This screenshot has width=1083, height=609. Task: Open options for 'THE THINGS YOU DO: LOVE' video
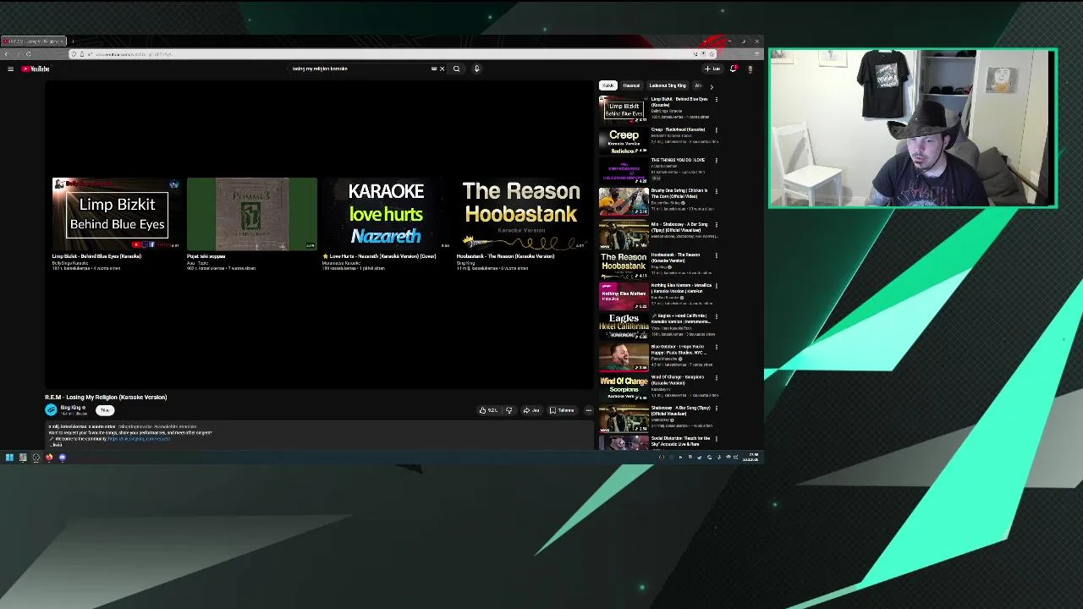coord(716,160)
